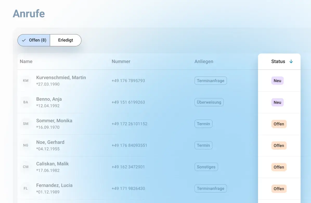The width and height of the screenshot is (311, 203).
Task: Open the NG avatar for Gerhard Noe
Action: point(25,145)
